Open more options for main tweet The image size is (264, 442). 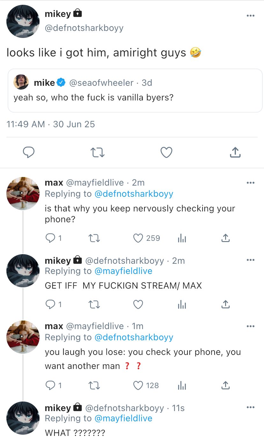[x=251, y=16]
